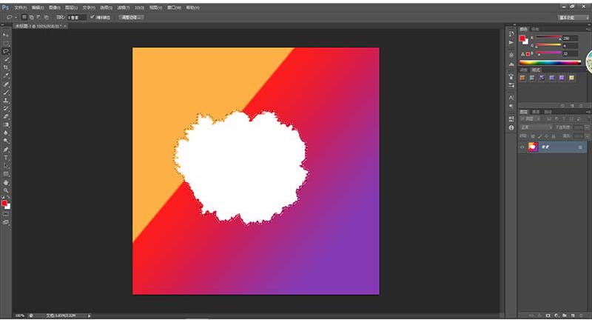This screenshot has height=320, width=592.
Task: Select the Type (T) tool
Action: 6,157
